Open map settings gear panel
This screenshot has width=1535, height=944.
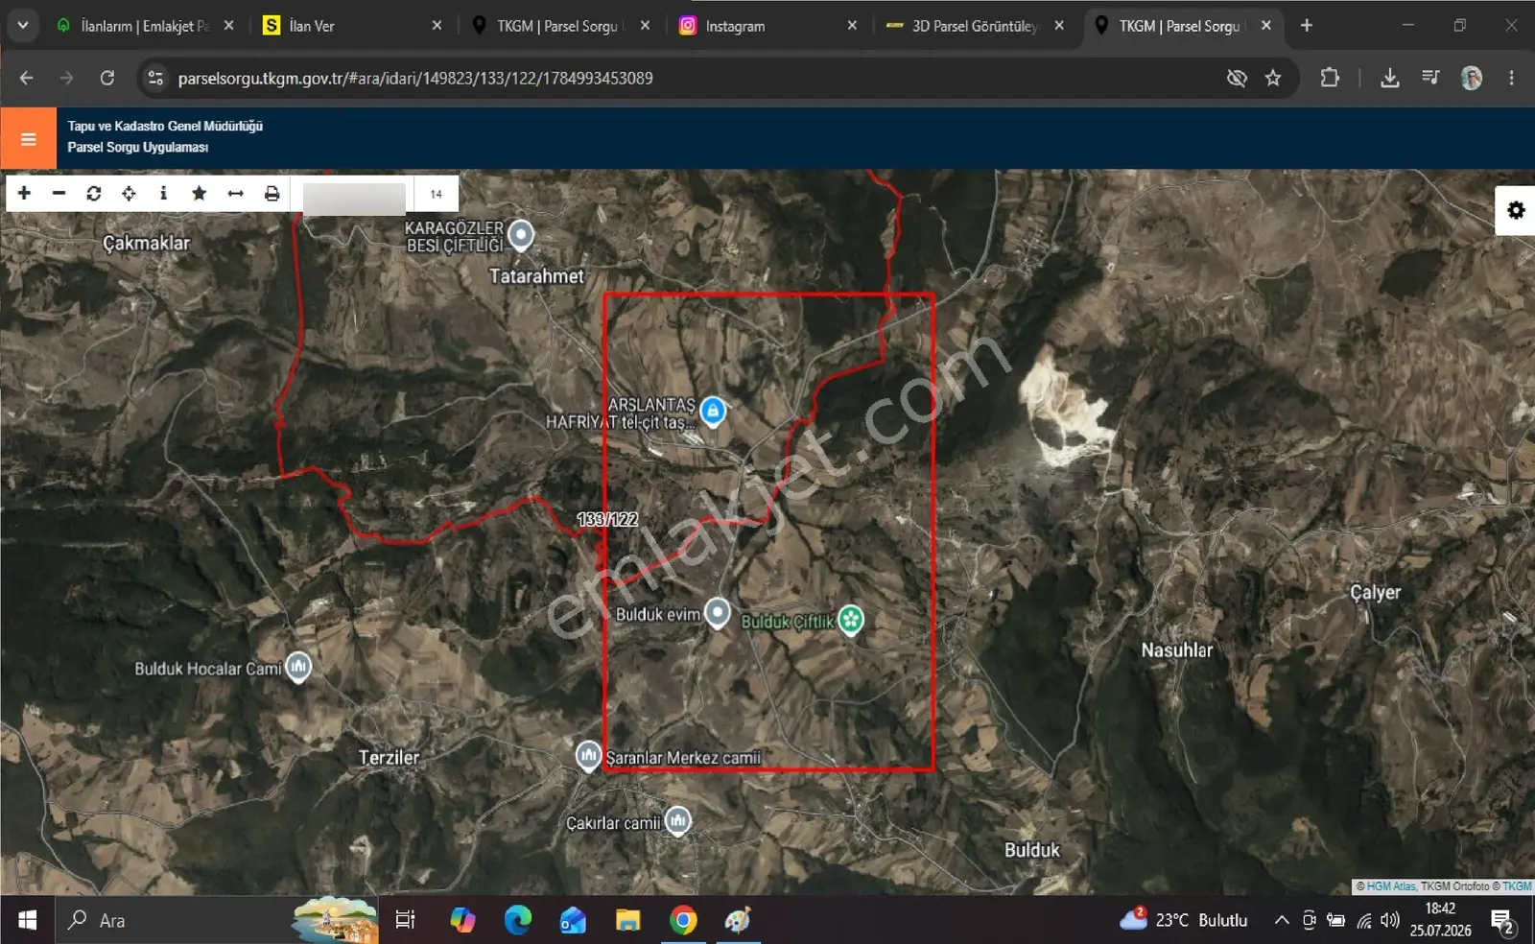click(x=1516, y=210)
